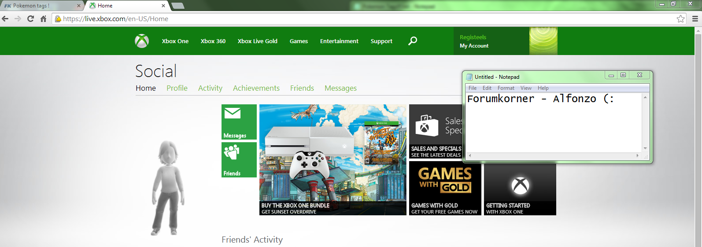The image size is (702, 247).
Task: Minimize the Notepad window
Action: 611,75
